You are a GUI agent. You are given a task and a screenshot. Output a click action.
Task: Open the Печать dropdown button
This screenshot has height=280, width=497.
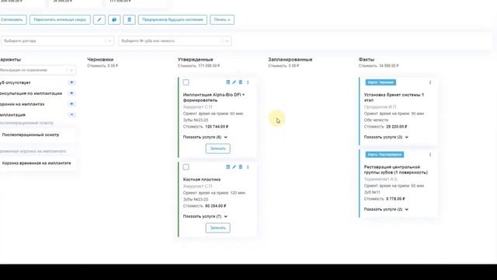point(222,19)
